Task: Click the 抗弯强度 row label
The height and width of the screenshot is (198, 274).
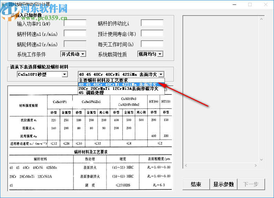Action: click(29, 136)
